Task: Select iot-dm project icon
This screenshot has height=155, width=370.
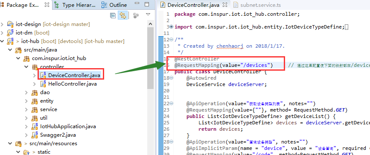Action: click(x=10, y=32)
